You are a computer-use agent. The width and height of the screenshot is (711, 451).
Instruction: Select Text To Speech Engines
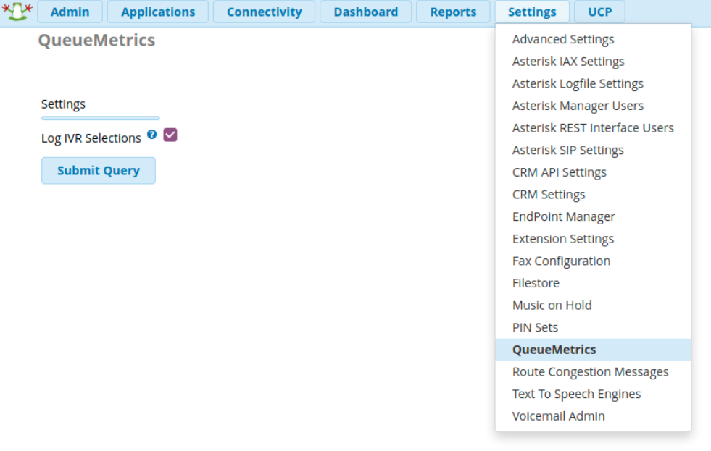[x=576, y=394]
